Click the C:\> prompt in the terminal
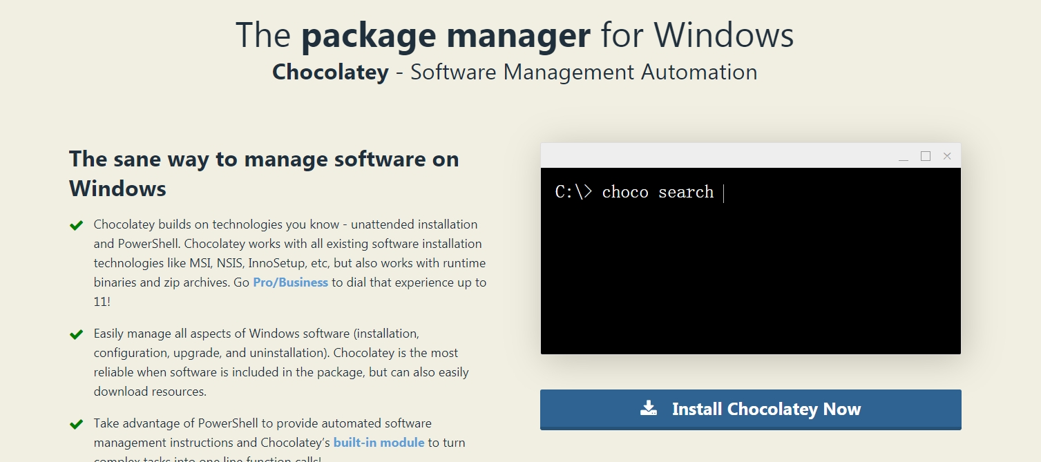This screenshot has height=462, width=1041. click(x=573, y=192)
